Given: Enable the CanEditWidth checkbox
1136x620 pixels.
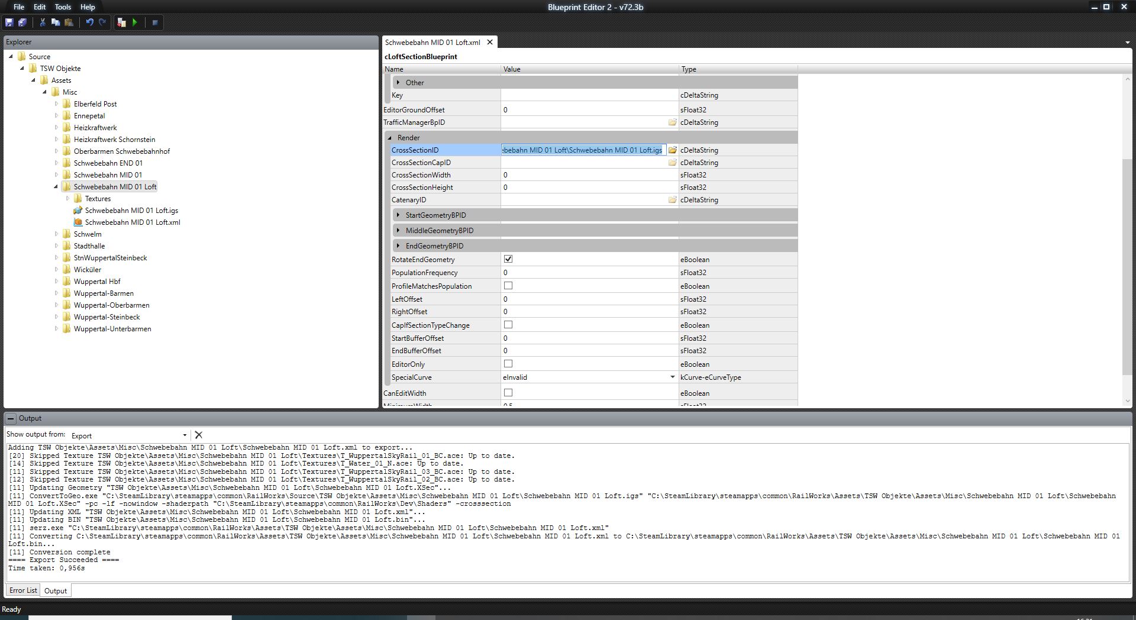Looking at the screenshot, I should pyautogui.click(x=508, y=393).
